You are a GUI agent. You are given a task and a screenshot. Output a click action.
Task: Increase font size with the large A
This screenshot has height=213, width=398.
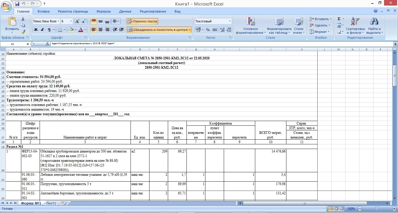tap(77, 21)
